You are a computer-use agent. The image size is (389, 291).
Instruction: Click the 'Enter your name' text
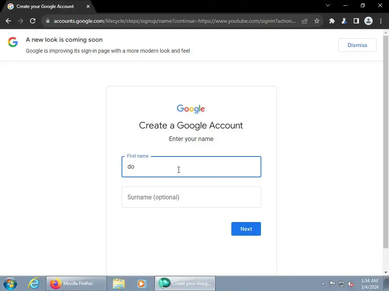tap(191, 139)
